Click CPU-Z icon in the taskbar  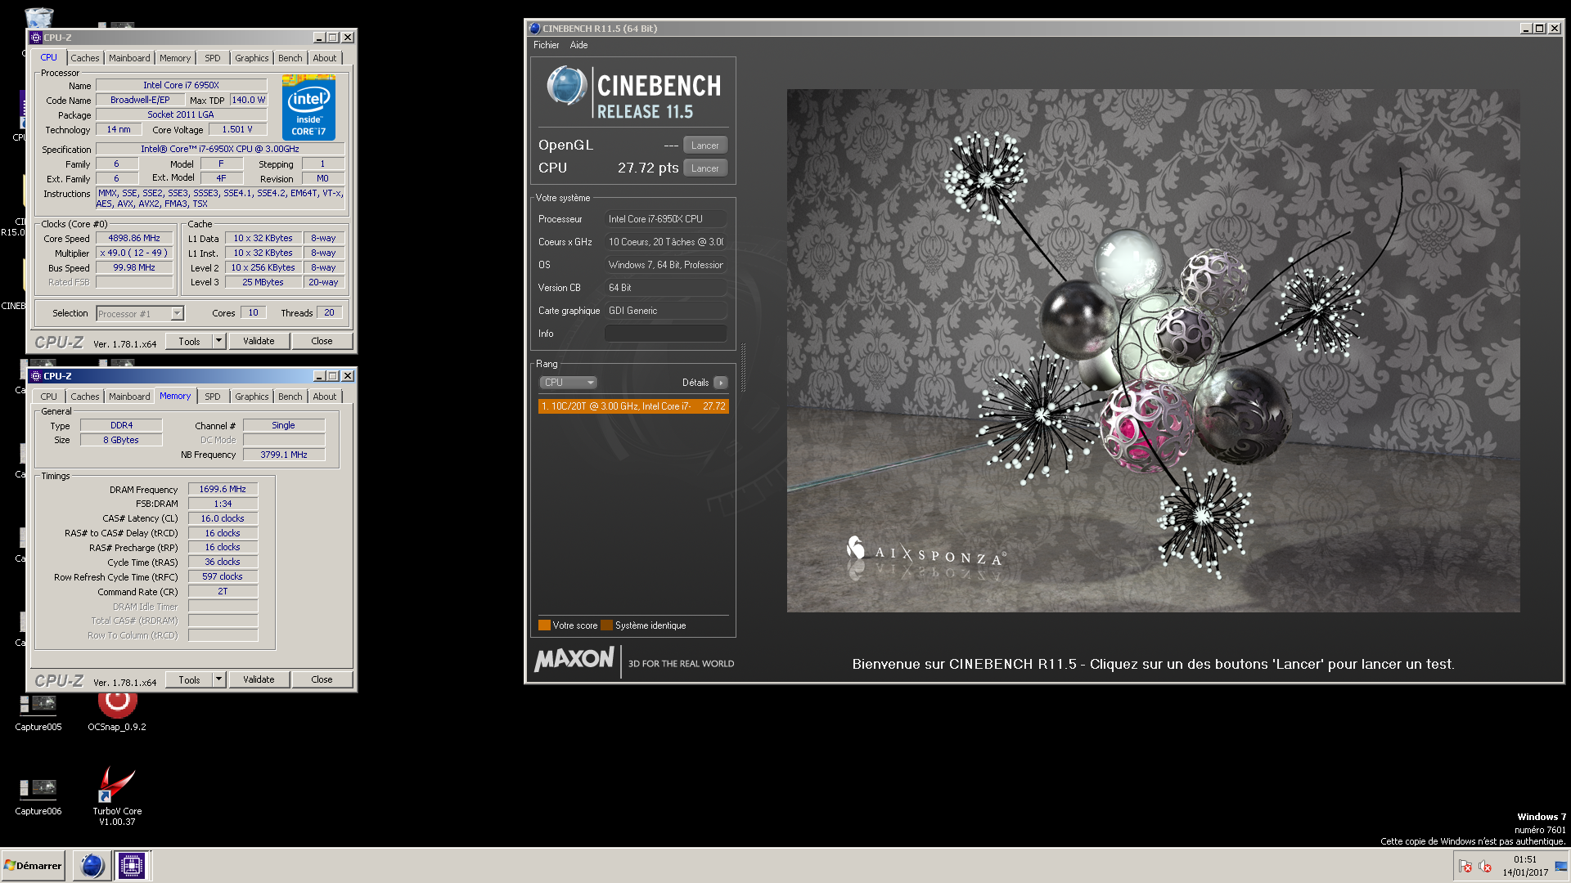click(x=131, y=865)
